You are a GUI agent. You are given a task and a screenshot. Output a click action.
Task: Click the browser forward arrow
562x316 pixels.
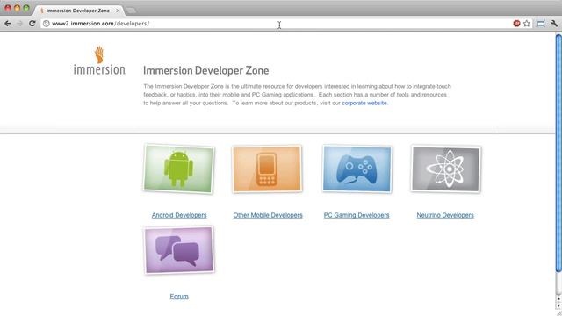tap(19, 24)
